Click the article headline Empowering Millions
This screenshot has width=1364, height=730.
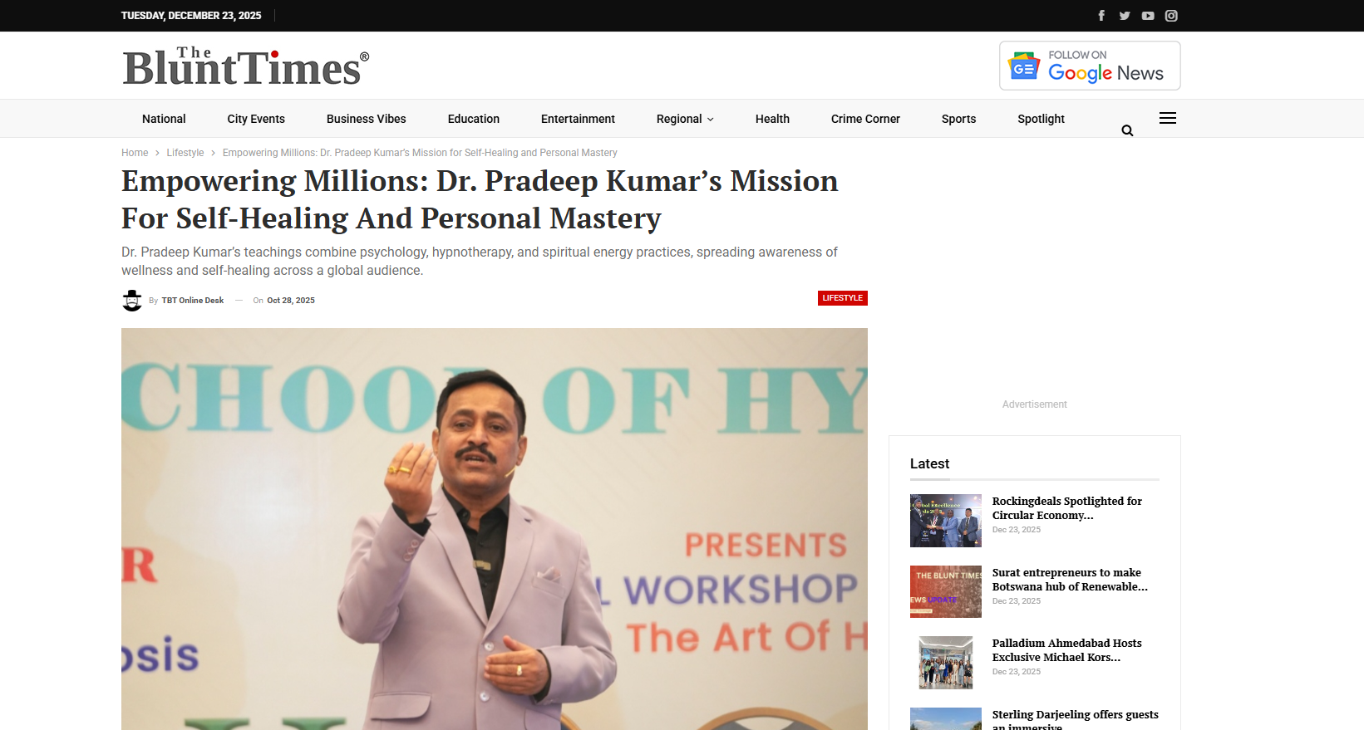coord(480,199)
